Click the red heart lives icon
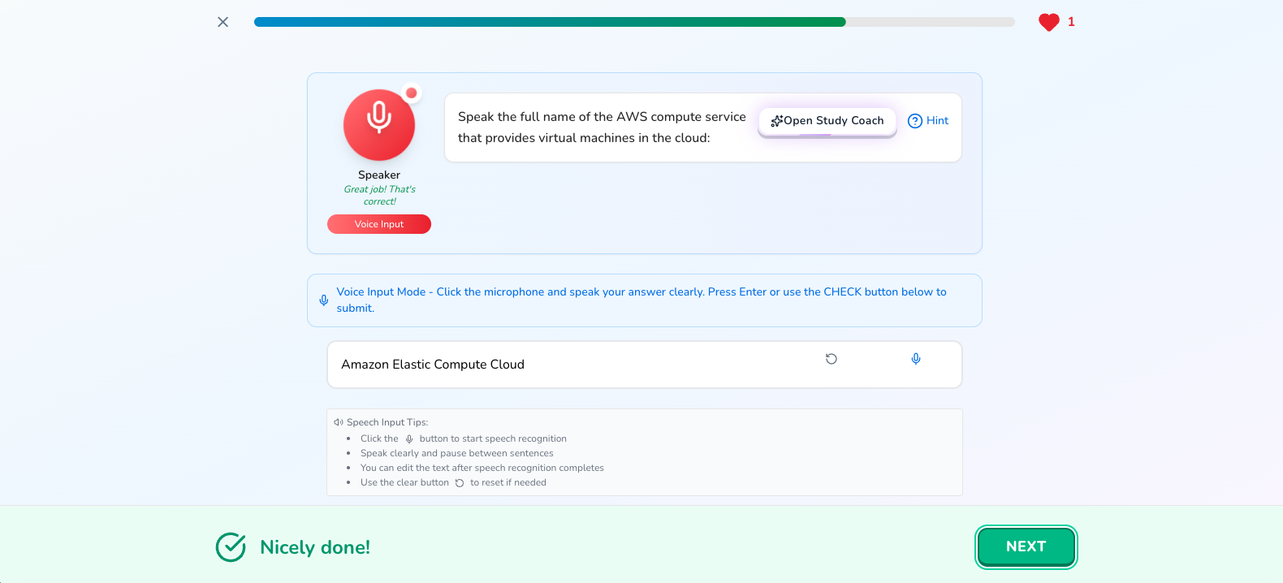This screenshot has height=583, width=1283. (1049, 22)
